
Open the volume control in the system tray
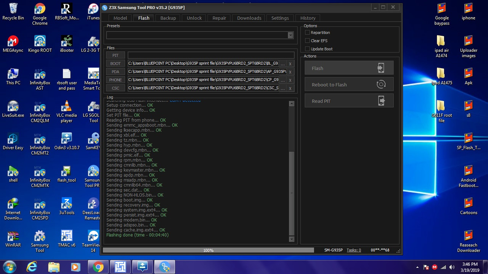[452, 267]
